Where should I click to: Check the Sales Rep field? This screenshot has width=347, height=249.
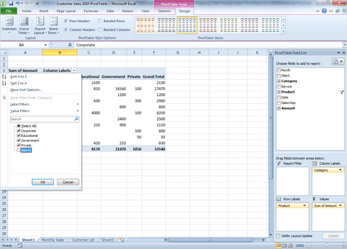(279, 103)
